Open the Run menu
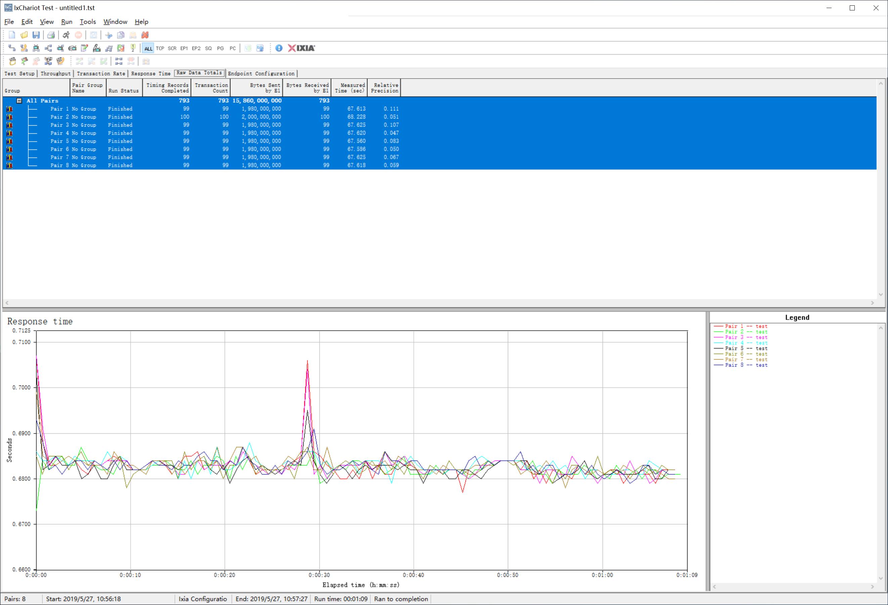Image resolution: width=888 pixels, height=605 pixels. tap(66, 22)
